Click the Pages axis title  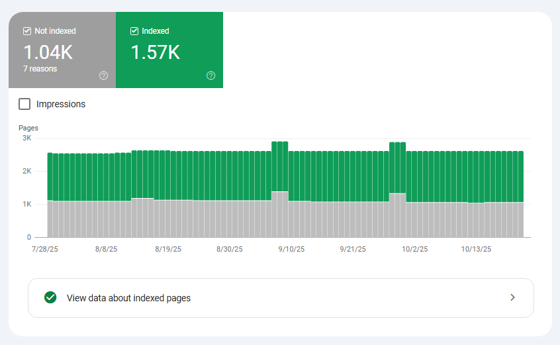click(x=28, y=128)
